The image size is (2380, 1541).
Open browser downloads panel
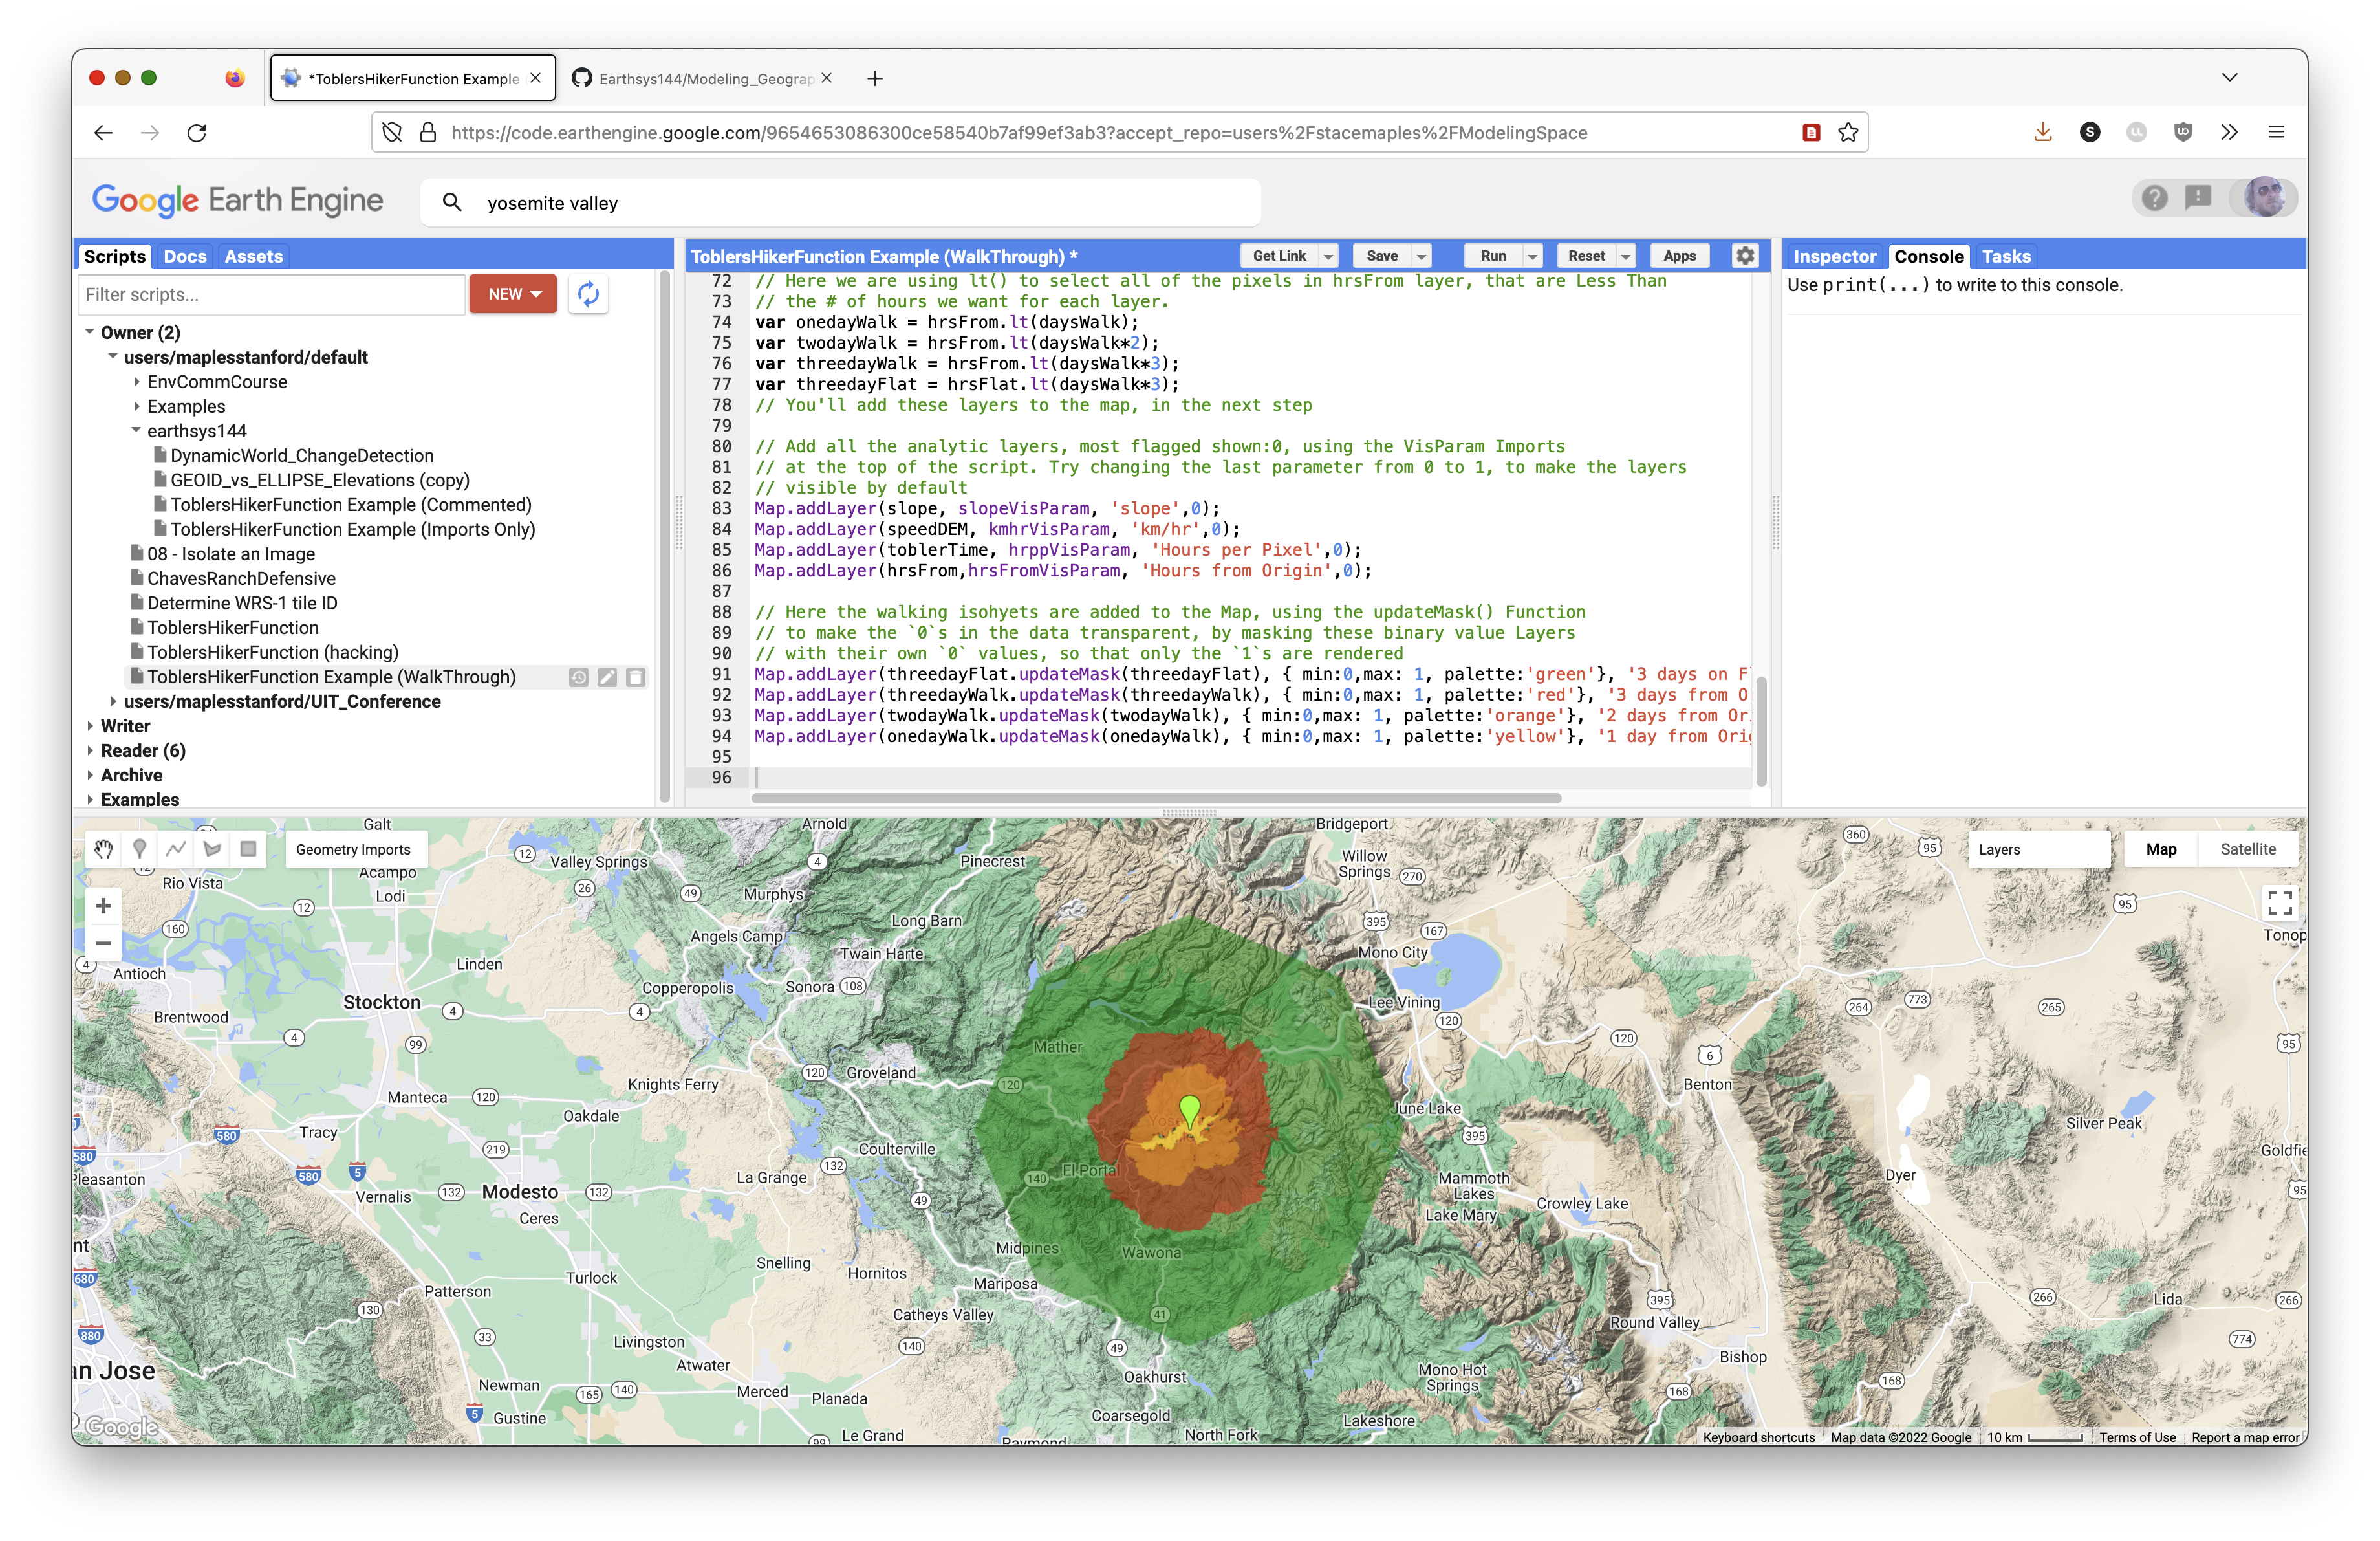(2043, 132)
